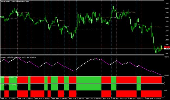
Task: Click the 25 Mar 15:15 time label
Action: point(72,99)
